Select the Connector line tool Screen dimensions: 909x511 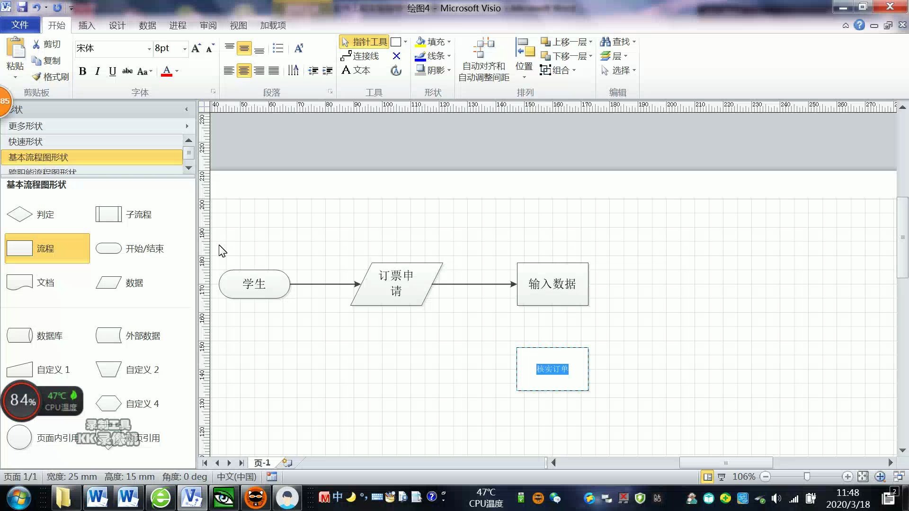point(360,56)
